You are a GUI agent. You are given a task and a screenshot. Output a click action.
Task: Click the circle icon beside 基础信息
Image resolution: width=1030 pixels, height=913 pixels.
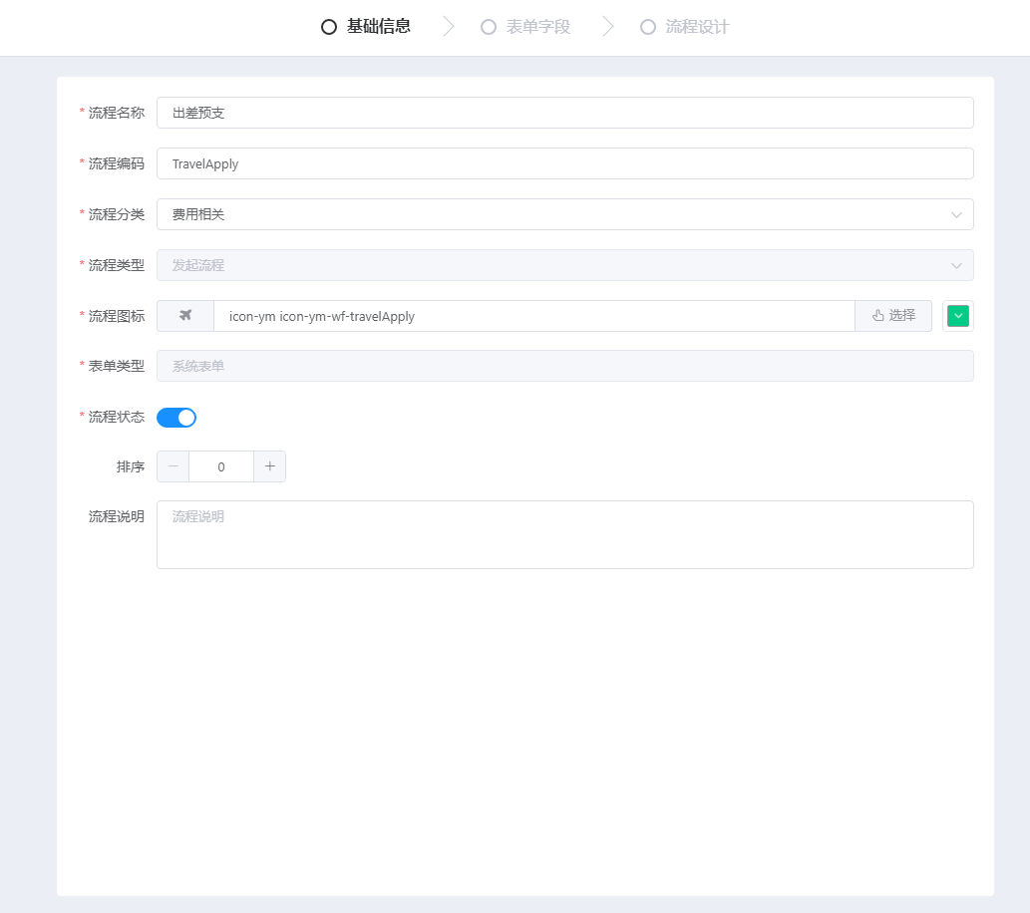point(328,27)
